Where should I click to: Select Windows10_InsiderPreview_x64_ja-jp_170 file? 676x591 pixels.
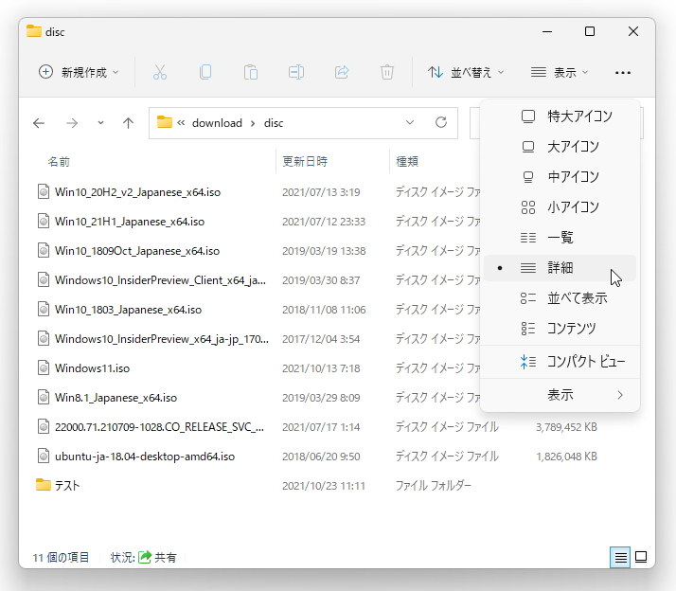coord(162,339)
